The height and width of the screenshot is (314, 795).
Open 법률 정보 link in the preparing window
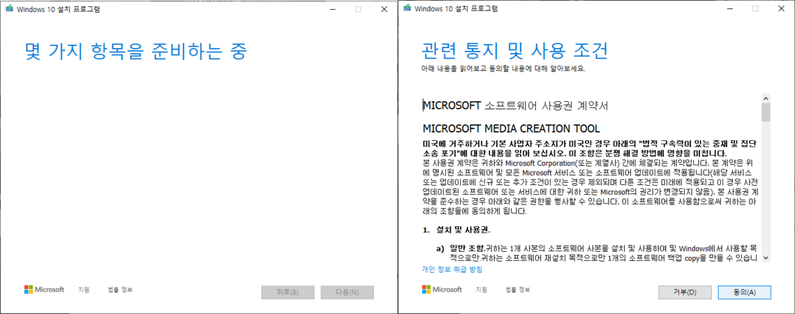121,290
